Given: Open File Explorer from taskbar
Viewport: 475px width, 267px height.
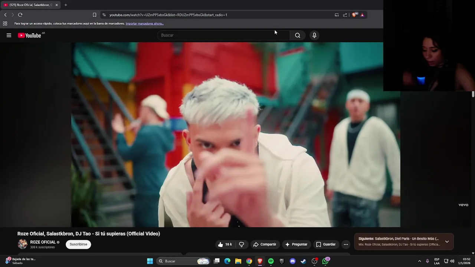Looking at the screenshot, I should pyautogui.click(x=238, y=261).
